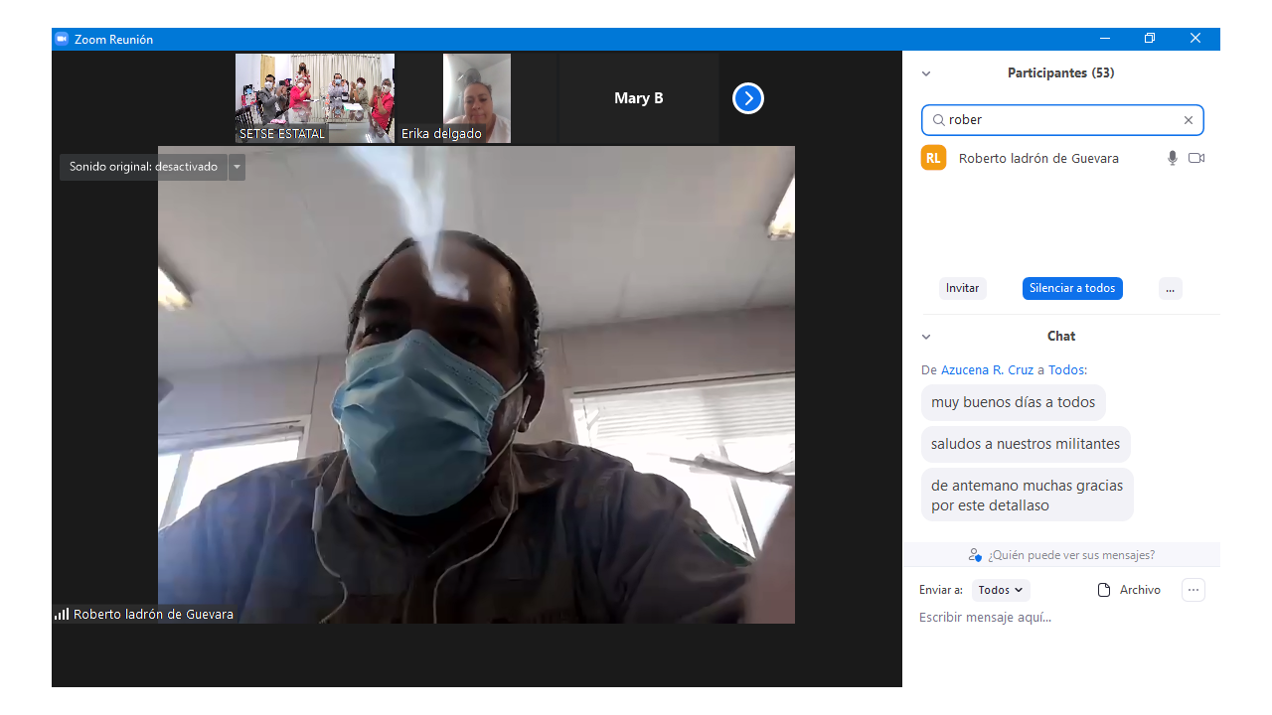Click the Chat panel header
This screenshot has height=715, width=1272.
coord(1061,337)
